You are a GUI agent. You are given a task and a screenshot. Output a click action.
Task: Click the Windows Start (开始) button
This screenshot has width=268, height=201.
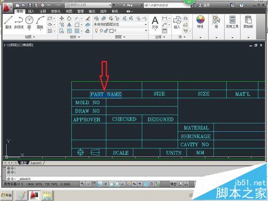click(x=6, y=195)
